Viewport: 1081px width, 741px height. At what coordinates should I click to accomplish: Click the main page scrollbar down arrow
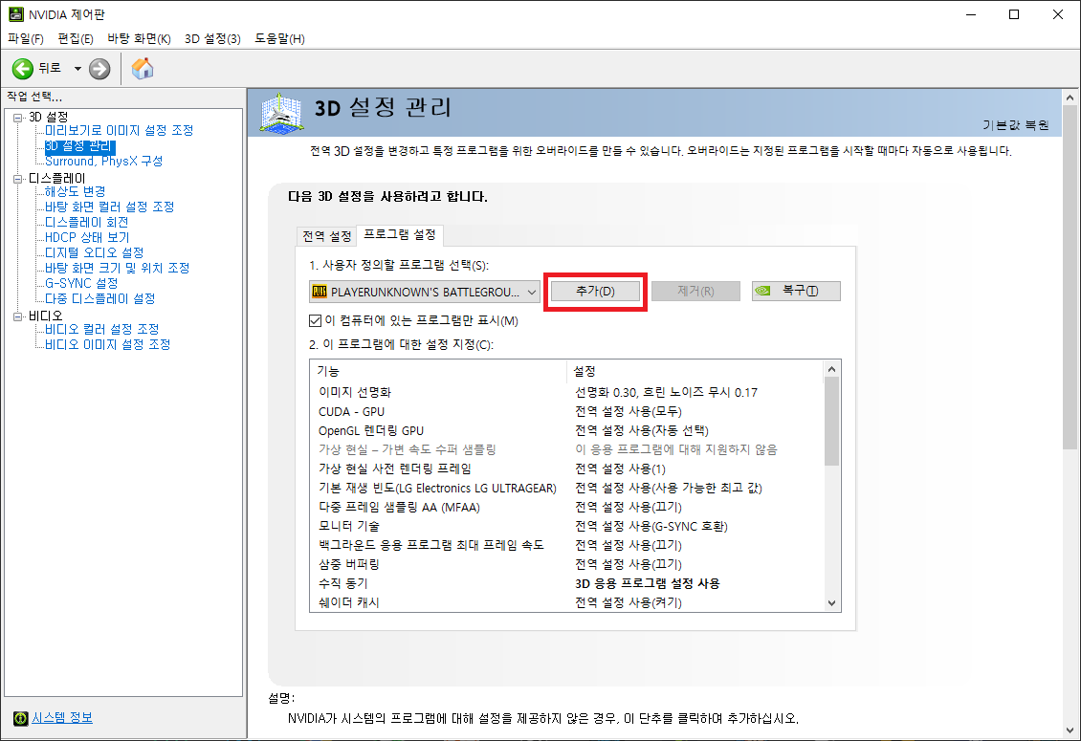[x=1070, y=730]
